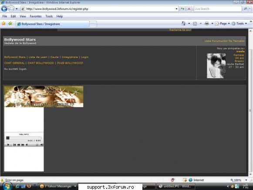Screen dimensions: 253x190
Task: Click the Home icon in command bar
Action: tap(183, 24)
